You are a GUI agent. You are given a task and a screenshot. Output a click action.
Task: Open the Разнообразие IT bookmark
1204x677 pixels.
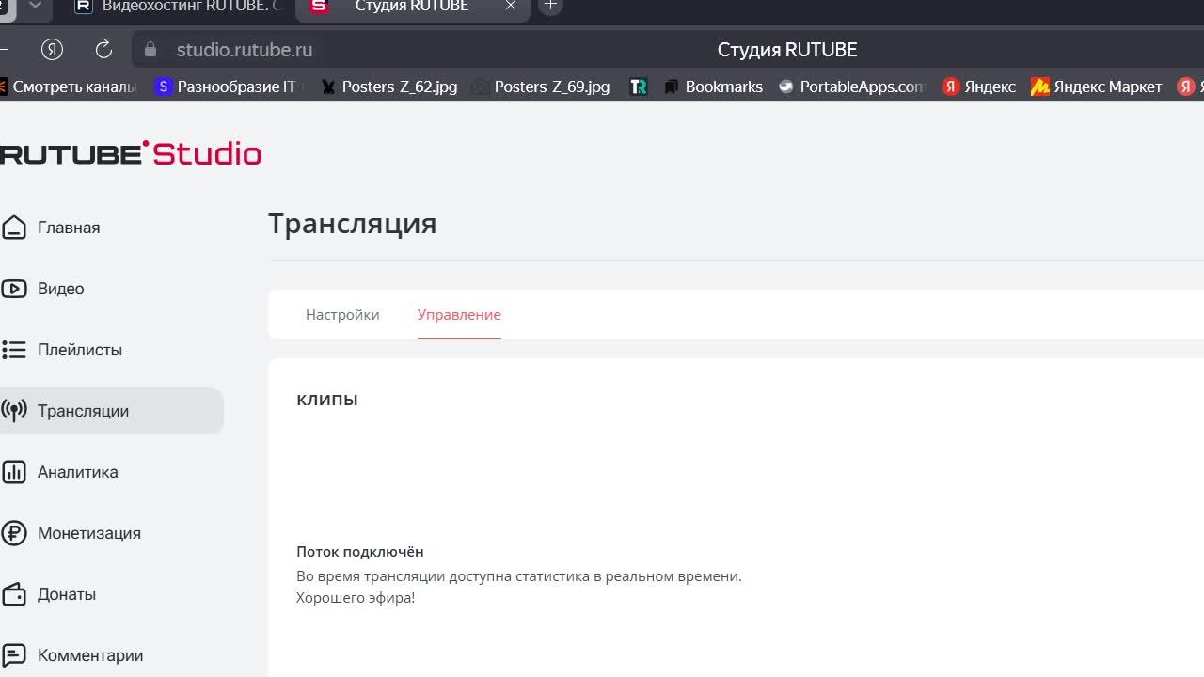click(230, 87)
